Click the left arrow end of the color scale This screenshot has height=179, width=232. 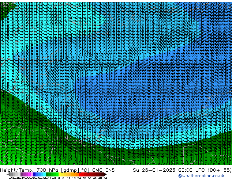(8, 175)
